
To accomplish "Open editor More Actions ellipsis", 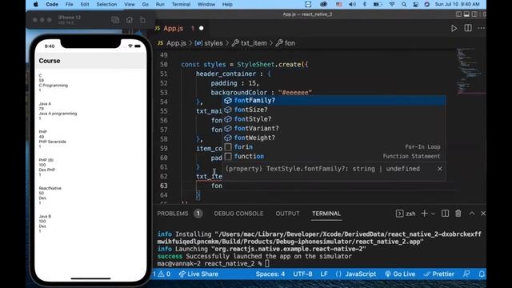I will point(482,29).
